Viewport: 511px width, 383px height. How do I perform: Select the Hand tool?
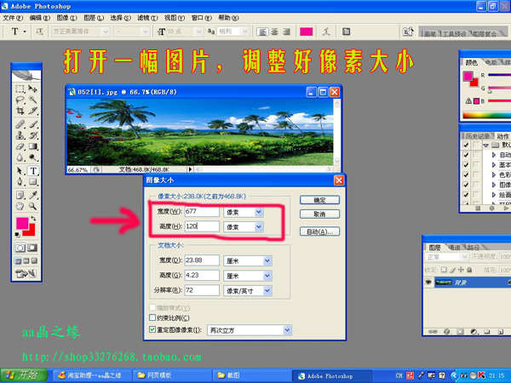point(20,206)
